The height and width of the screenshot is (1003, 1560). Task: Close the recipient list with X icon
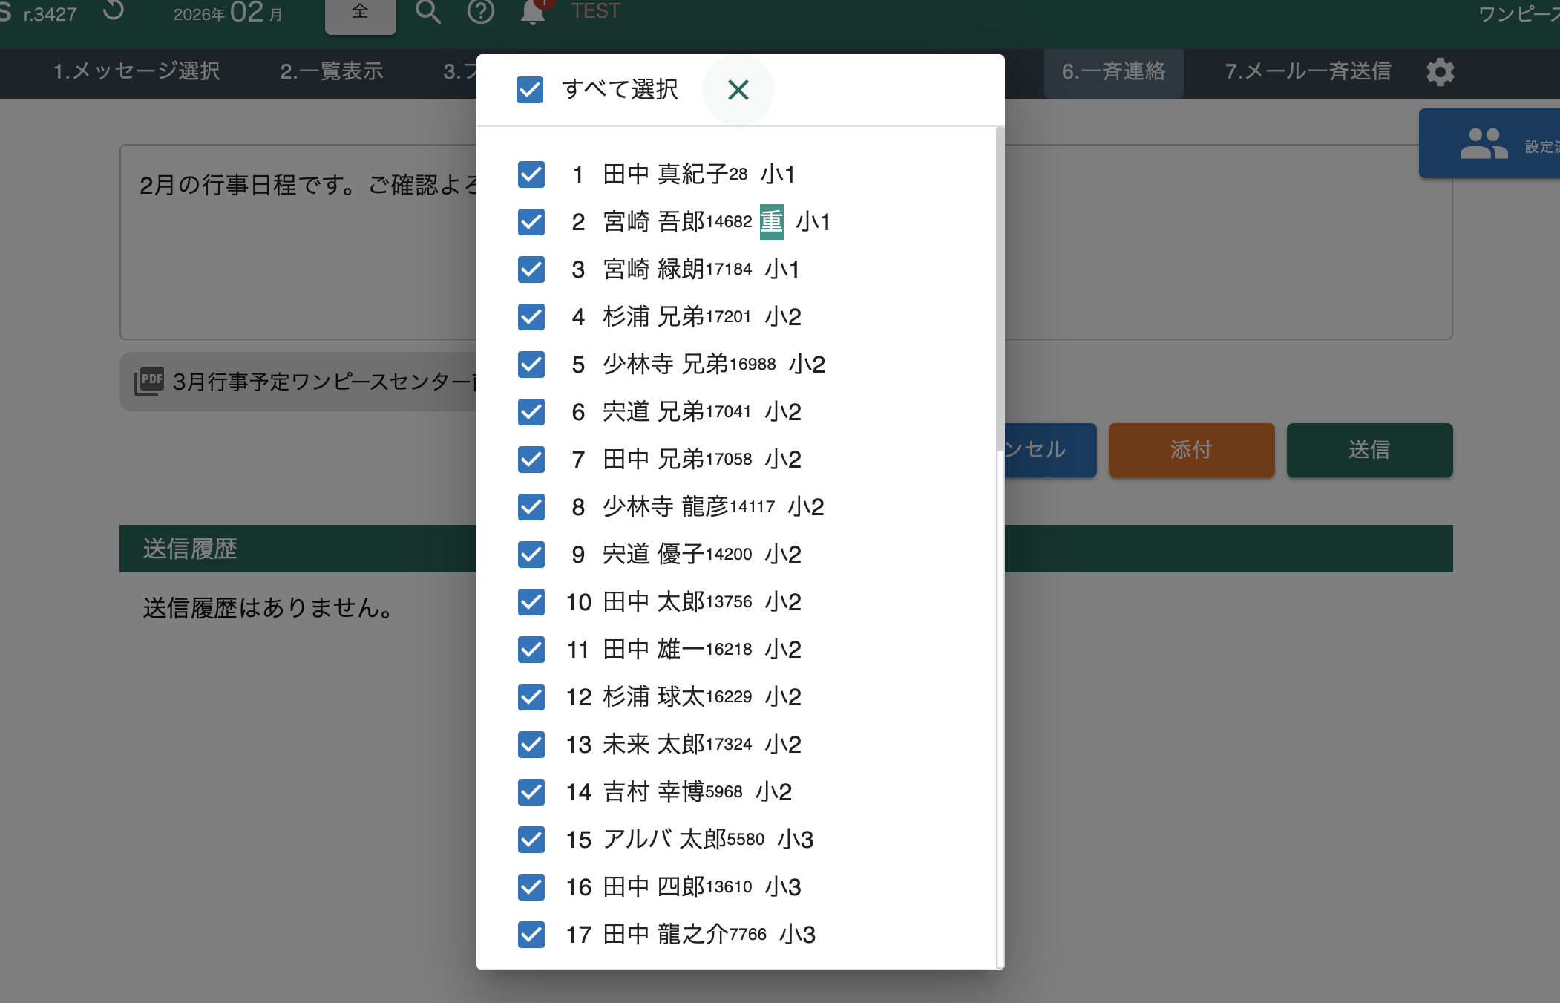(738, 90)
